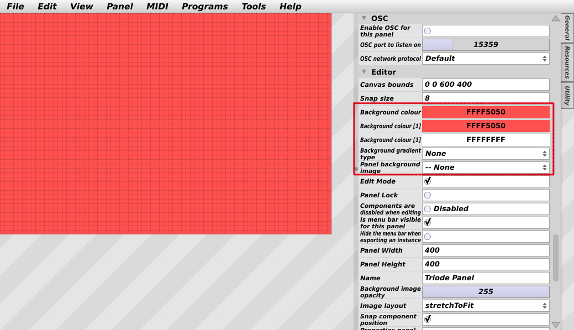Screen dimensions: 574x330
Task: Click the properties scroll up arrow
Action: [556, 18]
